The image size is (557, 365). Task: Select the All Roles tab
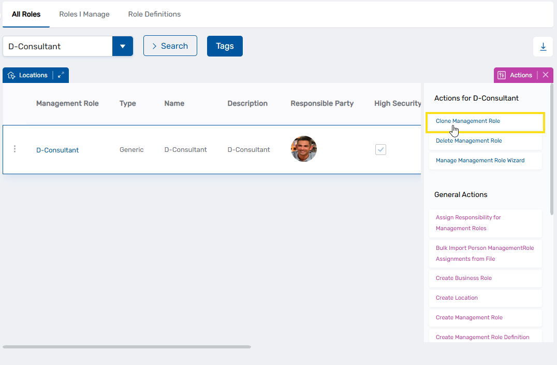coord(26,14)
